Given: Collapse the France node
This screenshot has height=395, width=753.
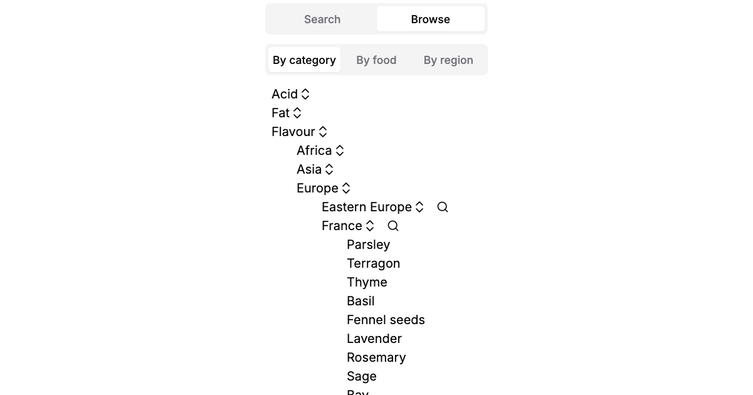Looking at the screenshot, I should click(370, 226).
